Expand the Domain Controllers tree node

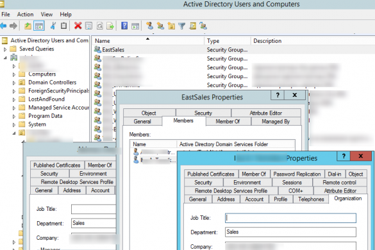(x=14, y=83)
